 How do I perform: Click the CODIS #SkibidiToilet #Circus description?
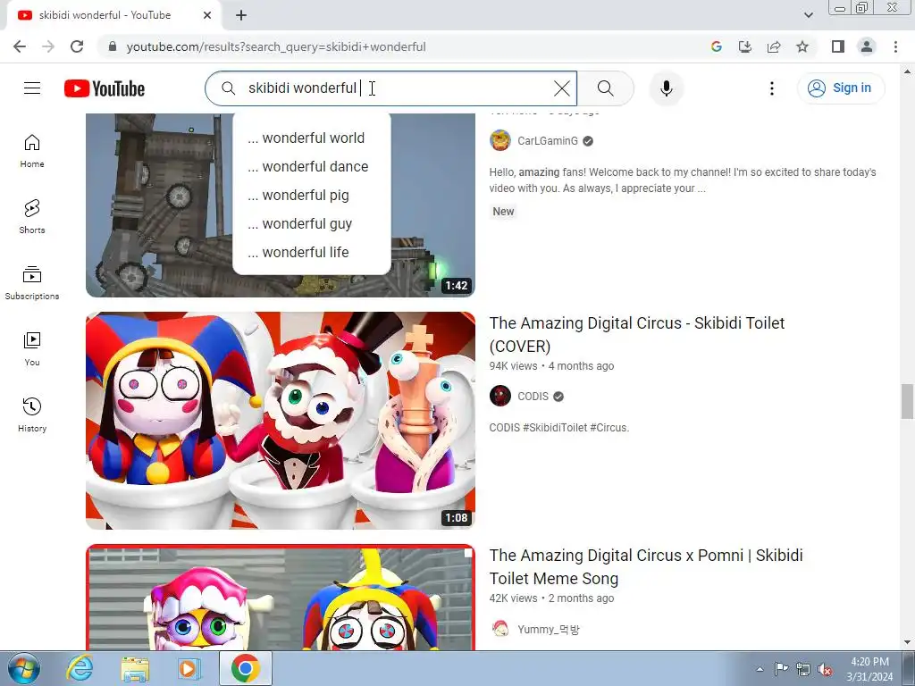click(558, 428)
